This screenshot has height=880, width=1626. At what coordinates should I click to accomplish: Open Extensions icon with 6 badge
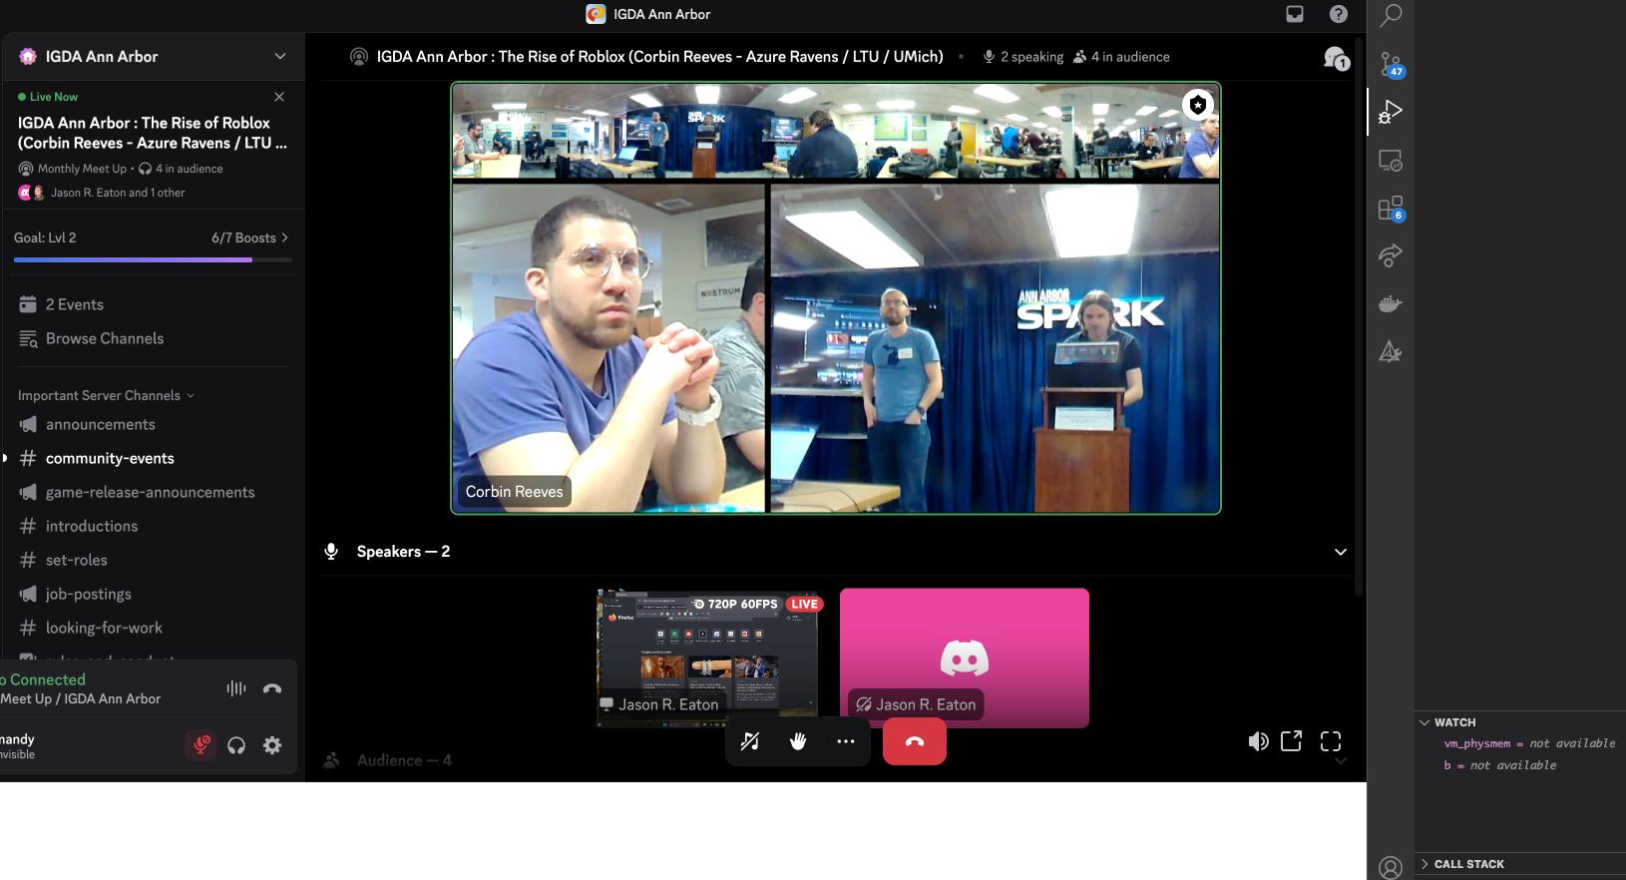[x=1391, y=209]
